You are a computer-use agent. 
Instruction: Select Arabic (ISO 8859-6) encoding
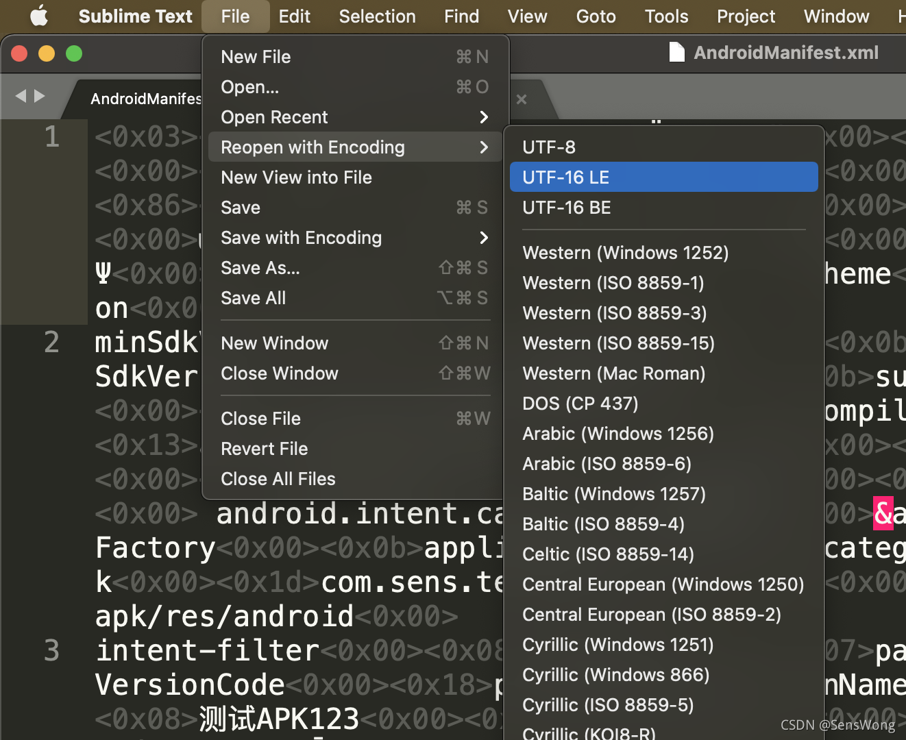(x=664, y=464)
